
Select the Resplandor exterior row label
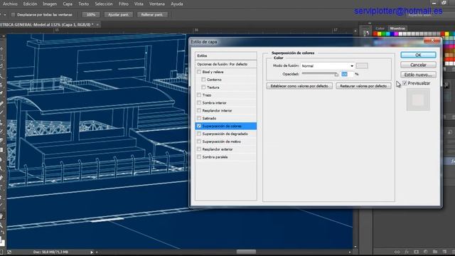218,149
